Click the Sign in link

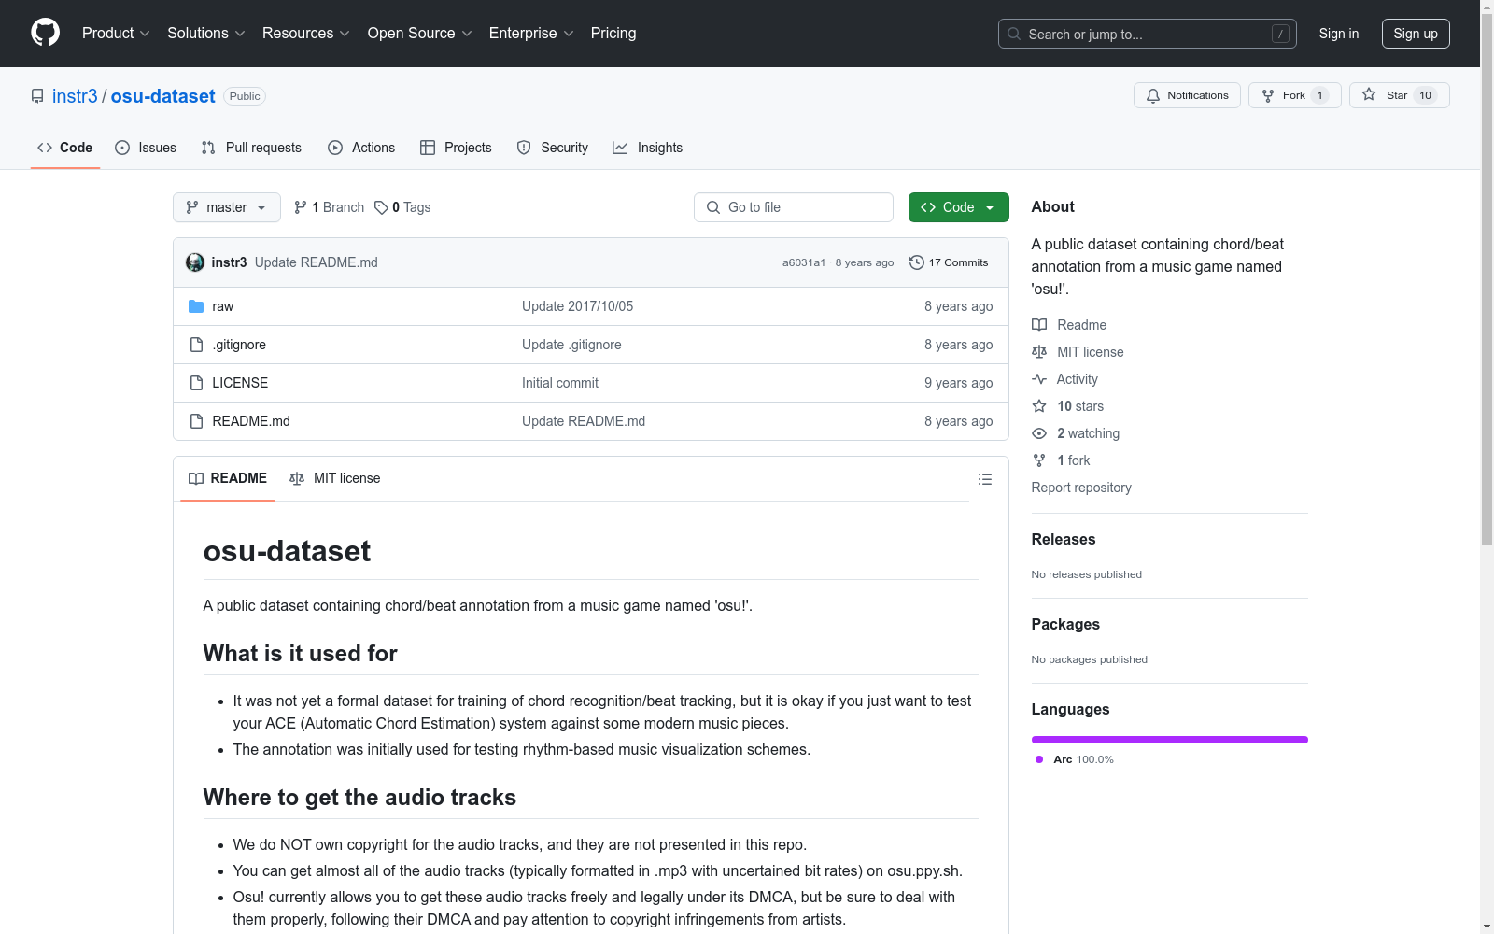(1339, 34)
